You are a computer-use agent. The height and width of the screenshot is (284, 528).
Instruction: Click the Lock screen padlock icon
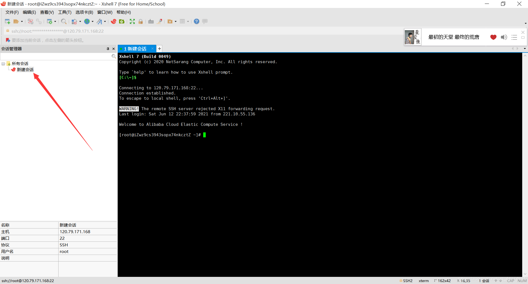pos(141,21)
